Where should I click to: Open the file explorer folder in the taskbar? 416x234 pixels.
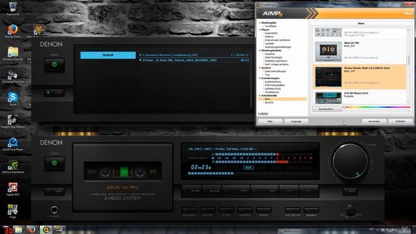(x=19, y=229)
